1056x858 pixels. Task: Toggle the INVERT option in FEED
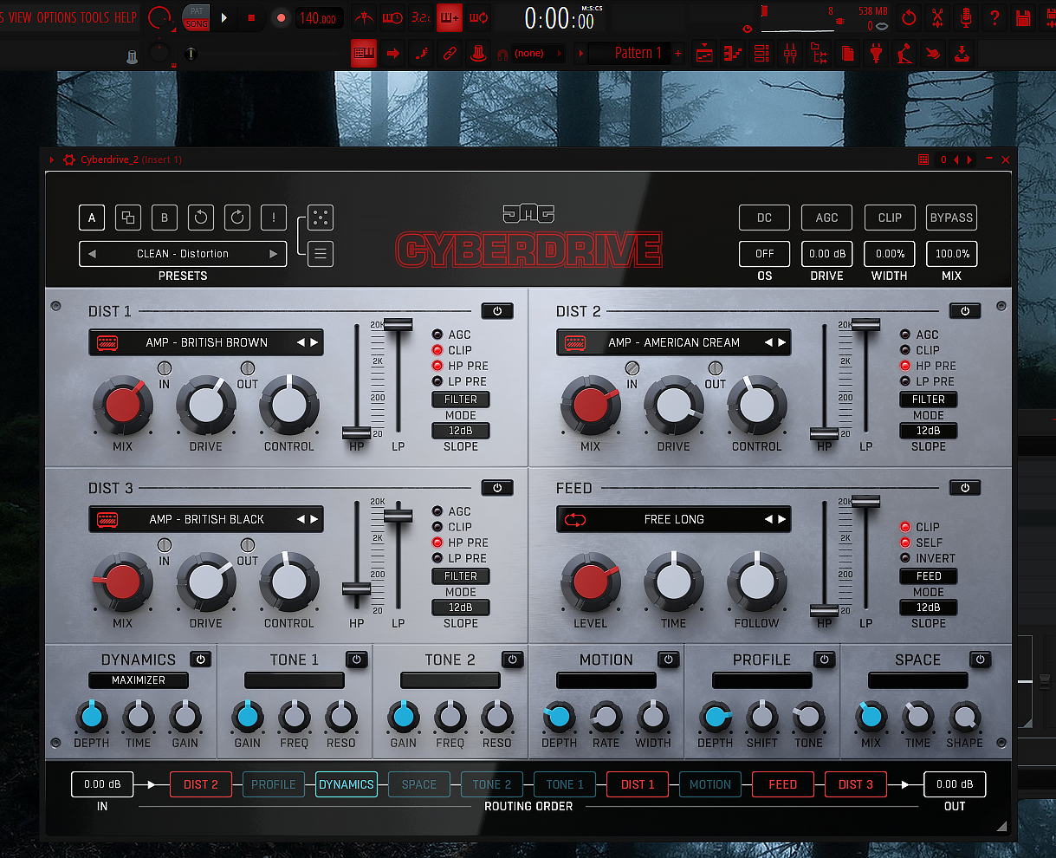pos(905,558)
